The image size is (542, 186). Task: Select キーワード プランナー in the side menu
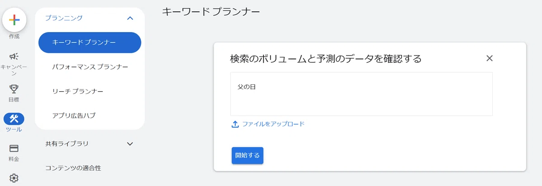(x=90, y=42)
